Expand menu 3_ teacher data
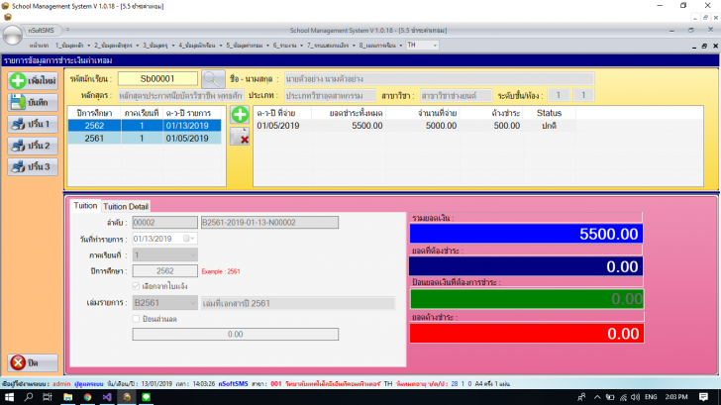721x405 pixels. (x=158, y=45)
